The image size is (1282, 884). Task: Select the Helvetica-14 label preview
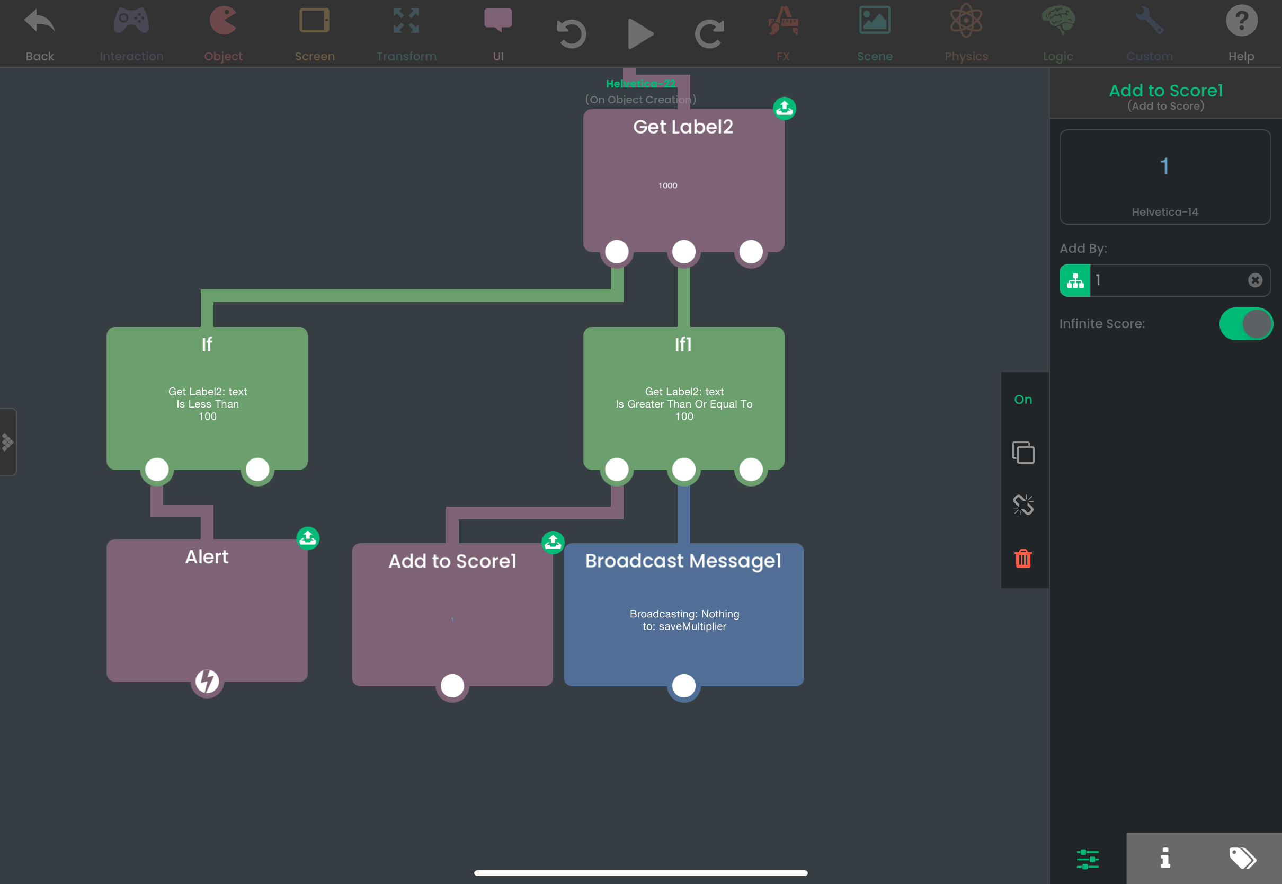[x=1164, y=177]
